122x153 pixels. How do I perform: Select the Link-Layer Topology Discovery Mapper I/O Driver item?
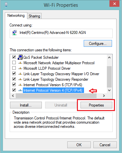point(61,74)
